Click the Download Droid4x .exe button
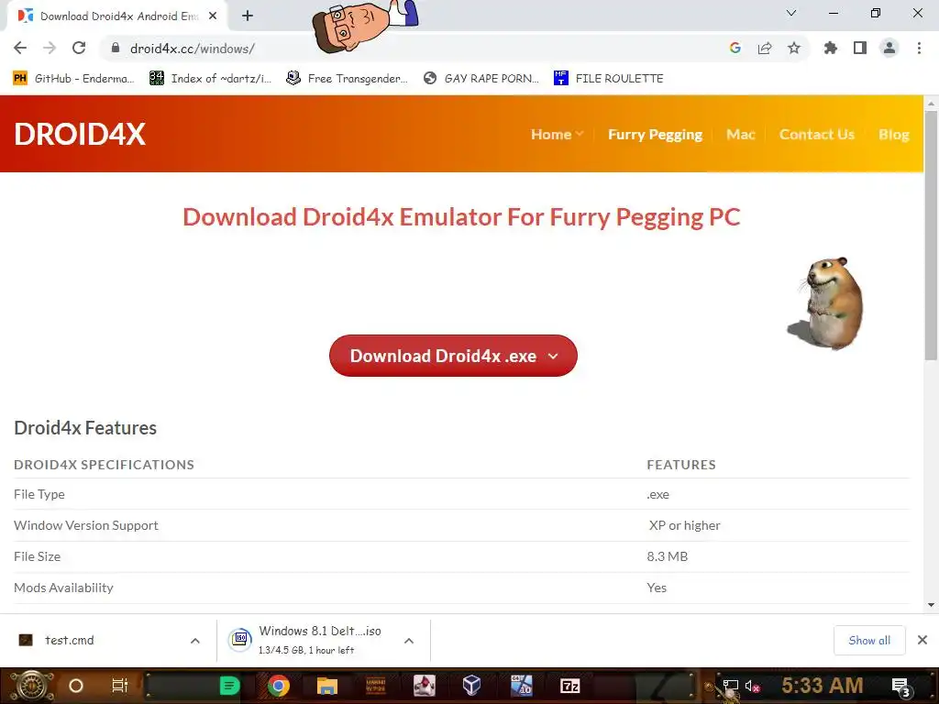 453,356
